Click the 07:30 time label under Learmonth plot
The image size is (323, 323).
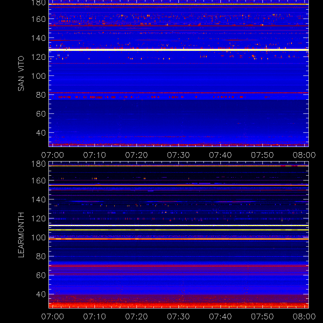click(x=178, y=317)
